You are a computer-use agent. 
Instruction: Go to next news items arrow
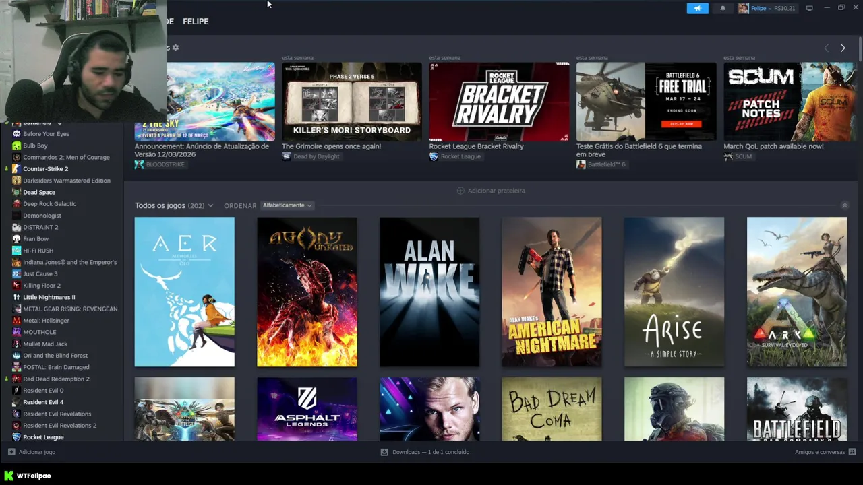coord(842,48)
